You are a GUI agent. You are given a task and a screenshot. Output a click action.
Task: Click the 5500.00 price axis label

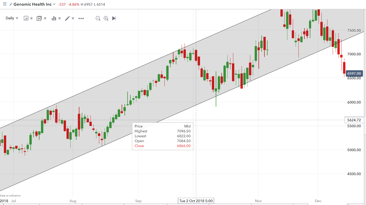(354, 126)
